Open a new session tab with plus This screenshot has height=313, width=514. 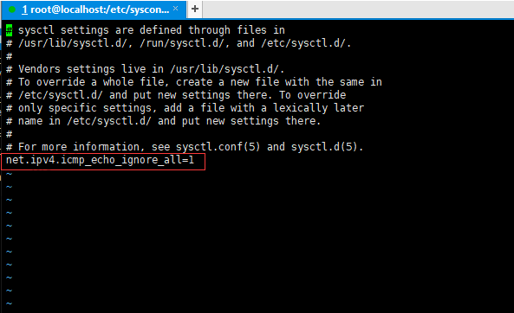click(x=195, y=9)
